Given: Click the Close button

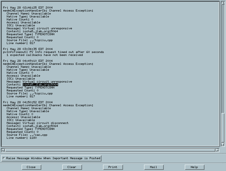Looking at the screenshot, I should point(31,167).
